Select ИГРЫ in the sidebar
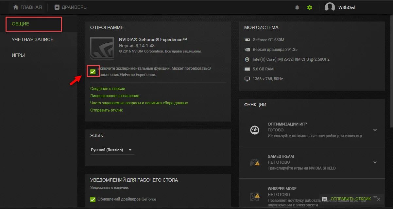393x209 pixels. [x=18, y=55]
